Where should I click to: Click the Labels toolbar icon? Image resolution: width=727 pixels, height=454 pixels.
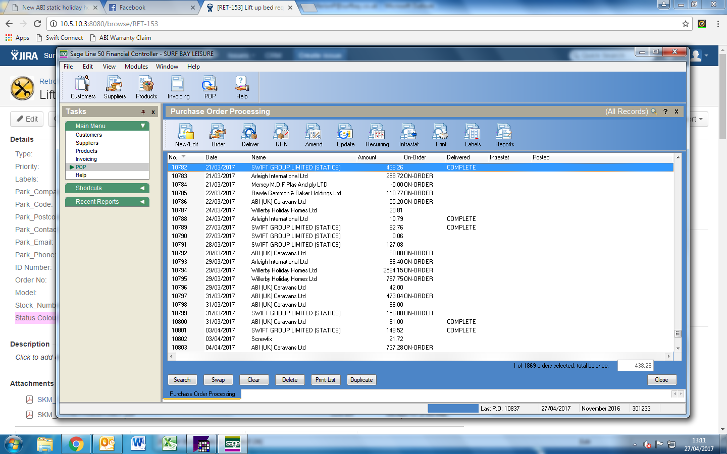click(x=473, y=135)
